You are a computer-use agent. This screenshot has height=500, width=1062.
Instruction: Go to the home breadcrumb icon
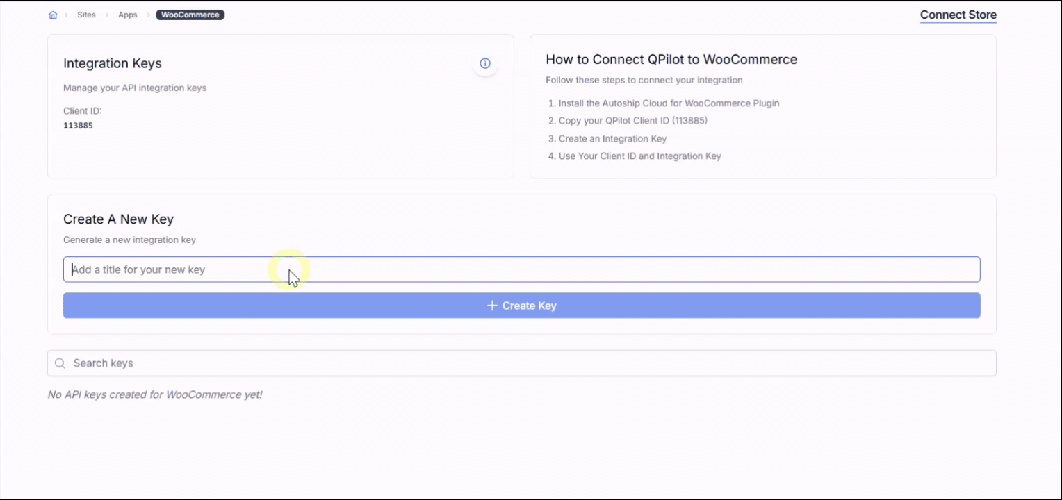coord(53,15)
